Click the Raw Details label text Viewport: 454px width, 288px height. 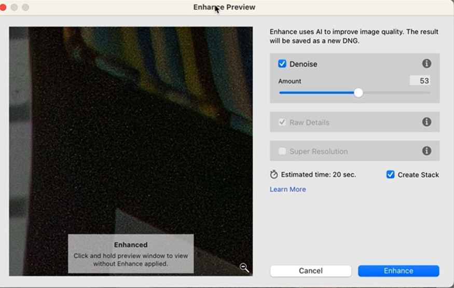309,122
